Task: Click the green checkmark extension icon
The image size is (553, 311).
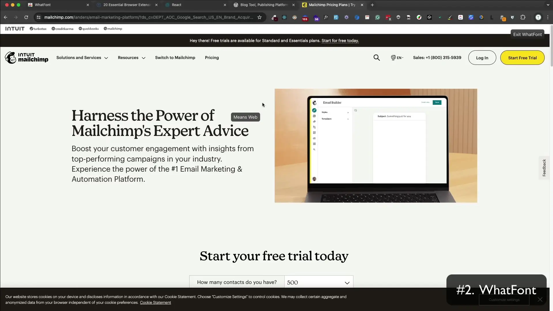Action: [x=440, y=17]
